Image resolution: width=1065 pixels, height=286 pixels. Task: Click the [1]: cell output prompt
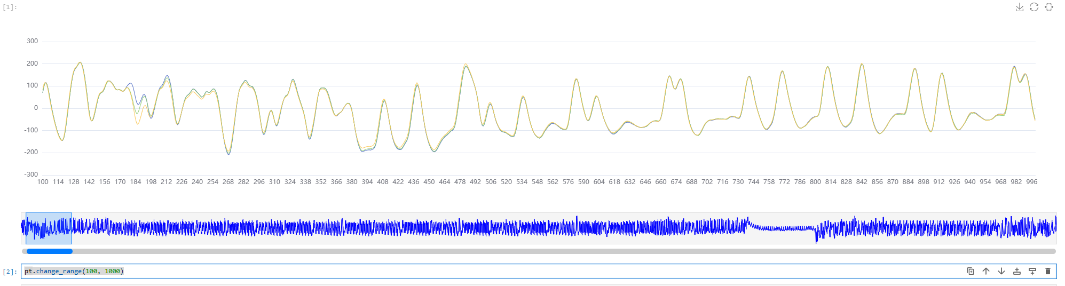[x=10, y=7]
